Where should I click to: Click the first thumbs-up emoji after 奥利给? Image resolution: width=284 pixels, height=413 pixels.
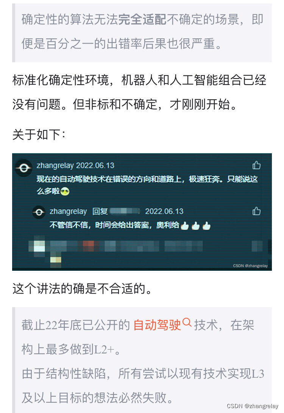point(185,226)
